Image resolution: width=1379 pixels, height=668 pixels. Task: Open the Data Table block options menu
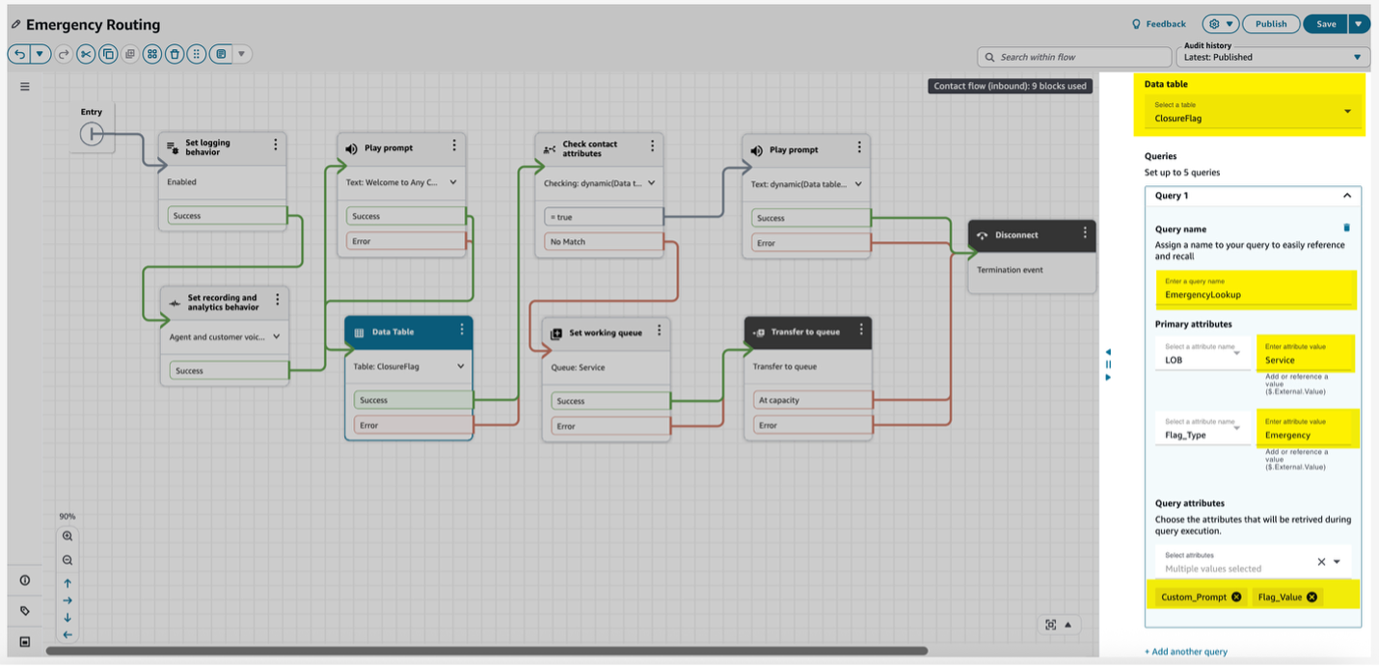pos(462,331)
